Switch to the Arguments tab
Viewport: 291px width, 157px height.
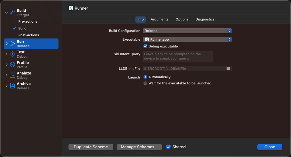[x=159, y=19]
